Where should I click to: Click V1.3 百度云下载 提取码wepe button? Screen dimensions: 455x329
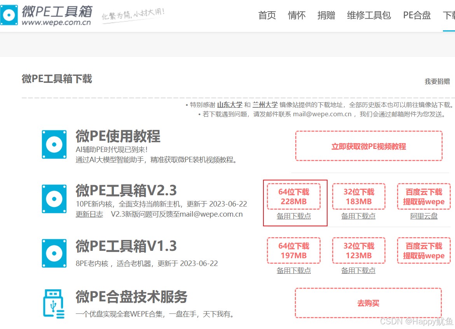point(424,250)
